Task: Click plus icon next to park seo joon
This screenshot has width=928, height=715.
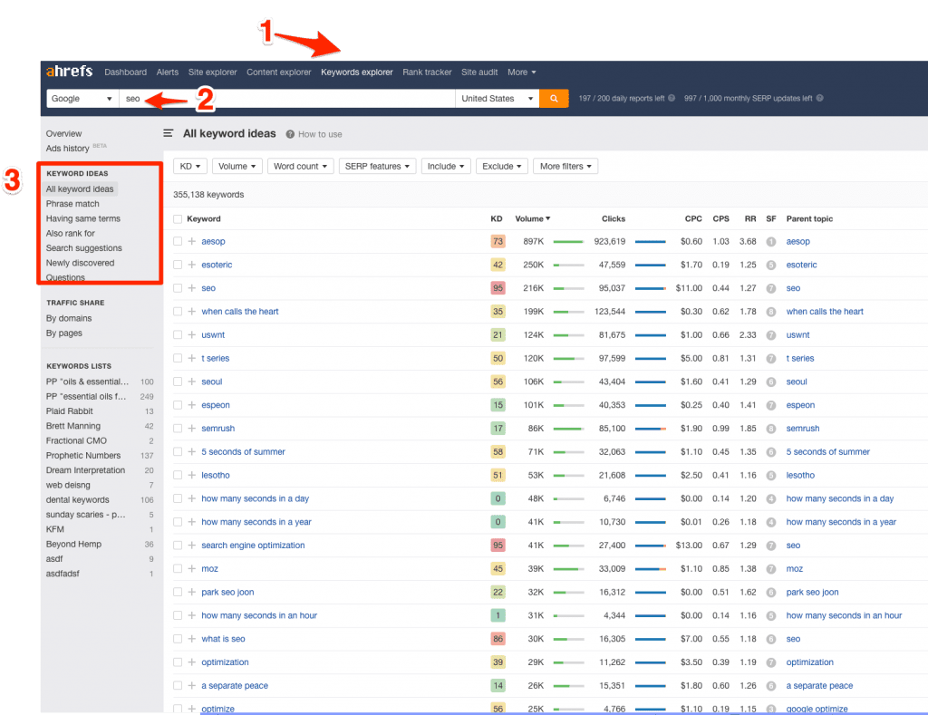Action: pyautogui.click(x=192, y=592)
